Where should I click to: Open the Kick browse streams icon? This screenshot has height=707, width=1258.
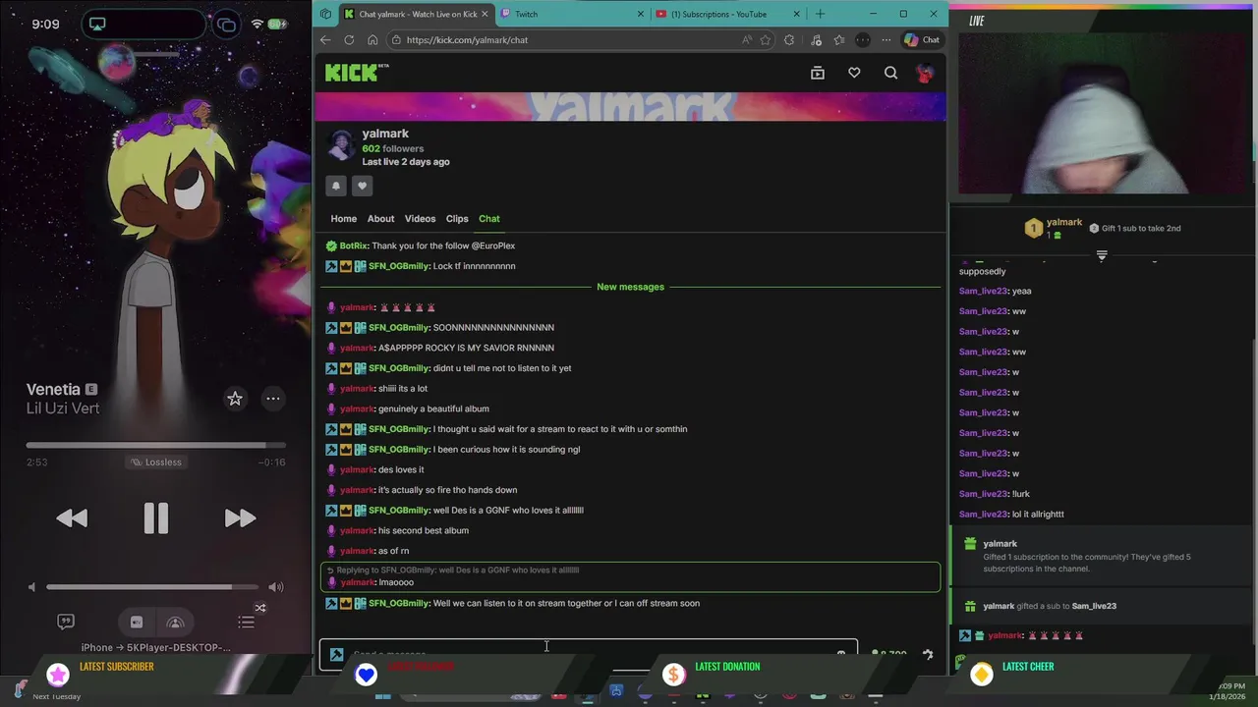click(817, 73)
